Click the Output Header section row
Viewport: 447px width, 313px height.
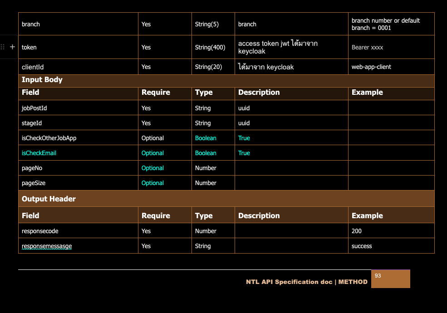49,199
